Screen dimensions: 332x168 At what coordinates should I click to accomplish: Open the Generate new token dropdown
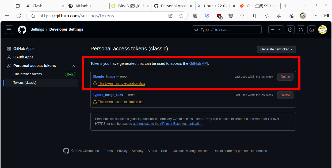(276, 49)
